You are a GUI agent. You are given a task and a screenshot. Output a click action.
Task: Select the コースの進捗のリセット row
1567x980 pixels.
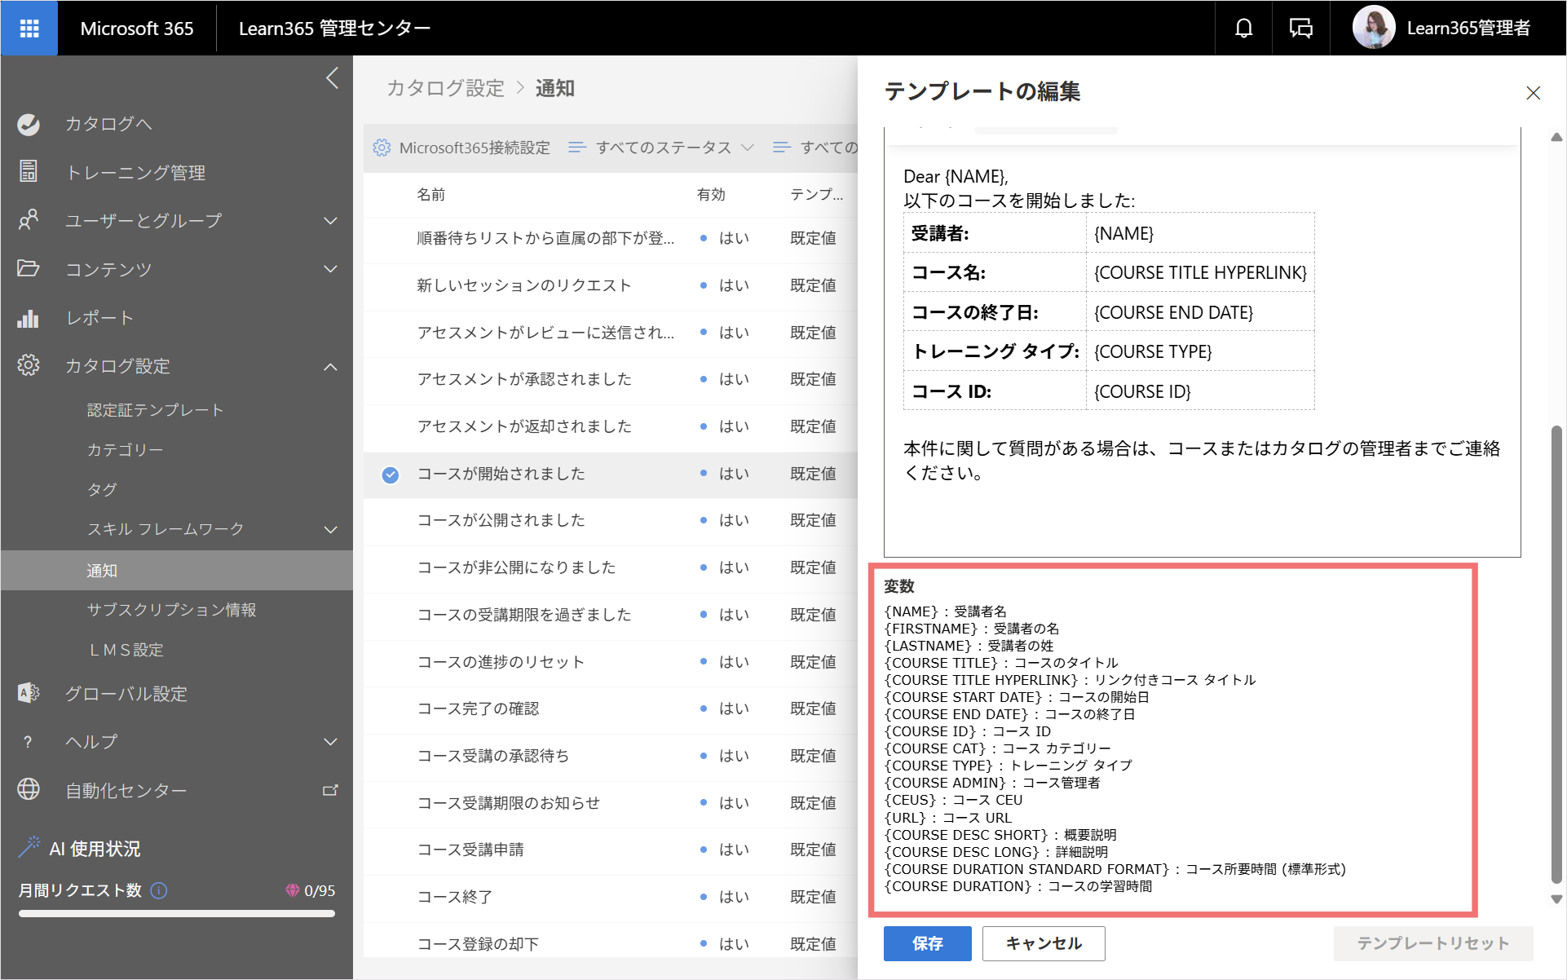click(611, 662)
